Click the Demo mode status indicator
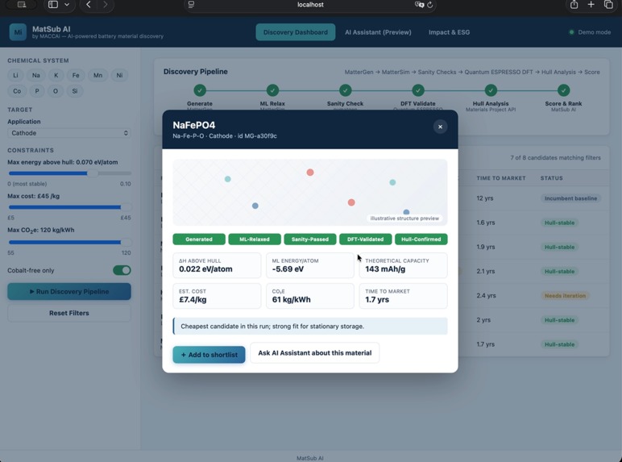Screen dimensions: 622x462 click(590, 32)
